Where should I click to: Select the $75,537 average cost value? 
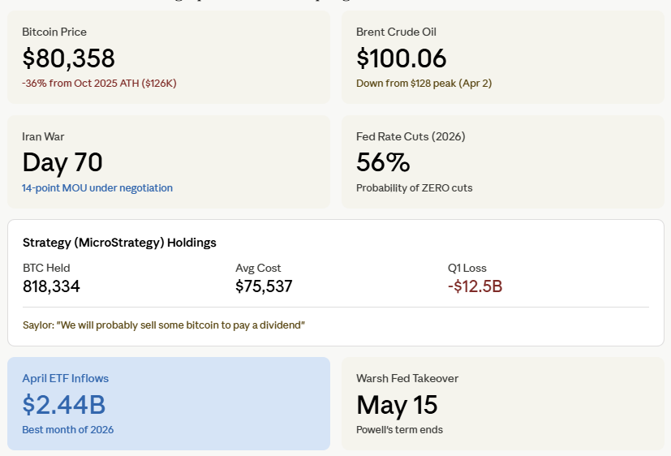coord(264,286)
